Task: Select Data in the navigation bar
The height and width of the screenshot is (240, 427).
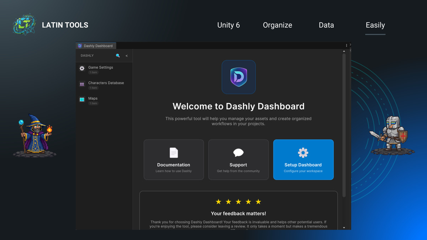Action: 326,25
